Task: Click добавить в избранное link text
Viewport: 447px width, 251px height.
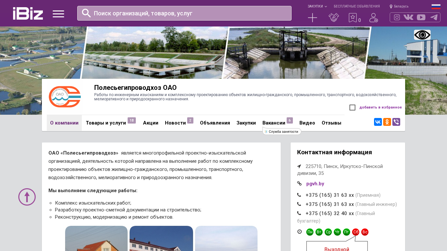Action: coord(381,108)
